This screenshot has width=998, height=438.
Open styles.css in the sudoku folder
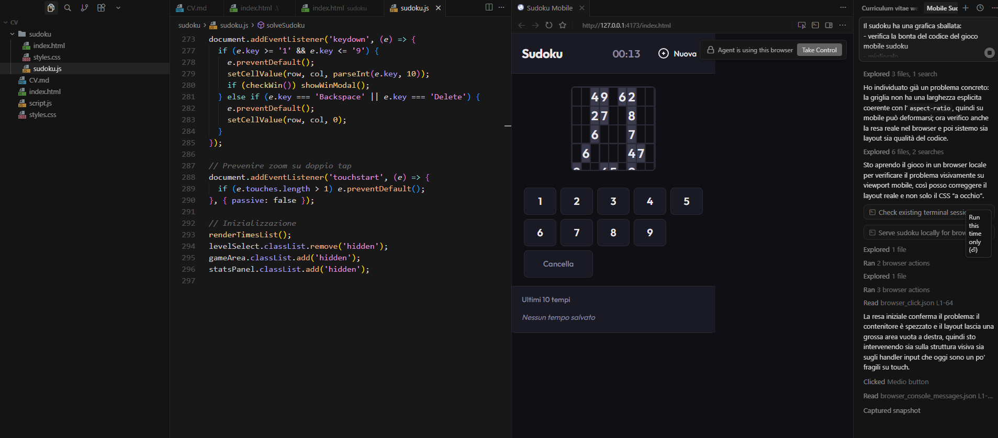[47, 57]
